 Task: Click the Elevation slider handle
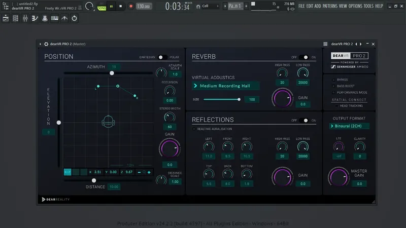point(59,123)
